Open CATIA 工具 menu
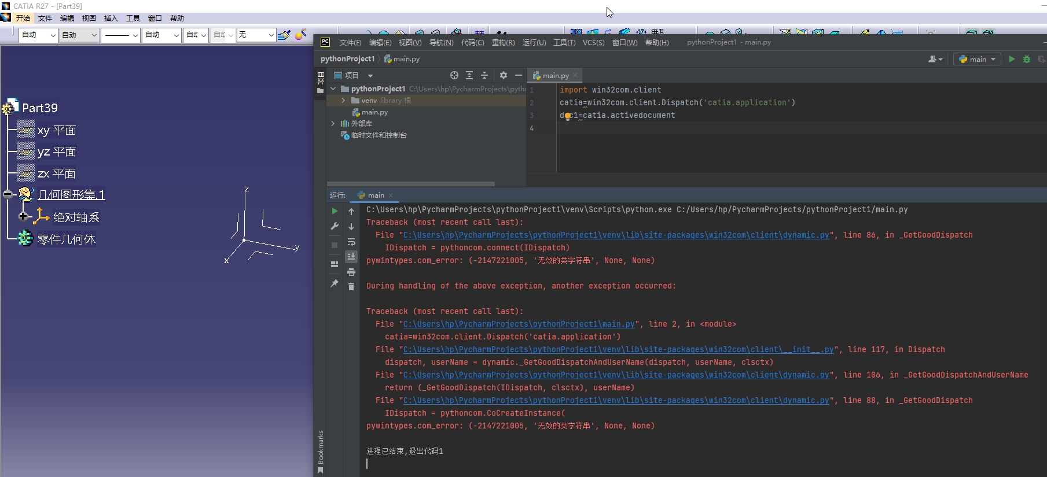The height and width of the screenshot is (477, 1047). [x=133, y=19]
